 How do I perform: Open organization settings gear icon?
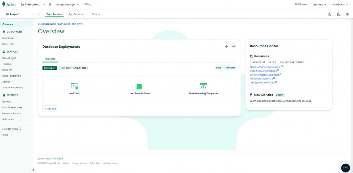50,4
